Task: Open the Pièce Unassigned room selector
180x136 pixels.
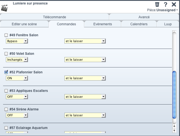Action: [162, 10]
